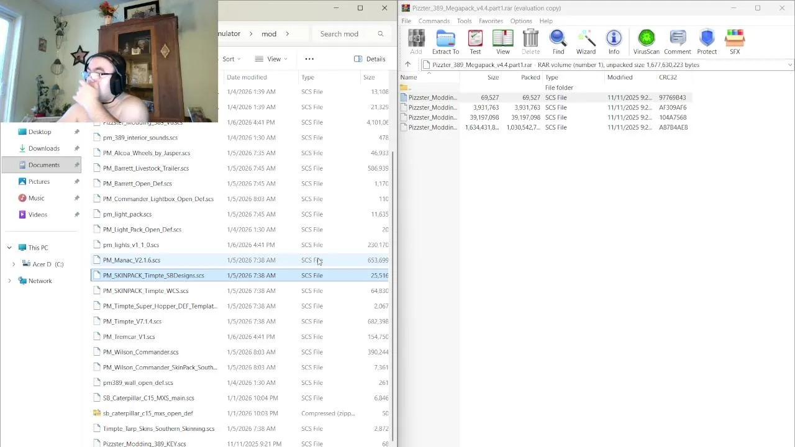Launch the Wizard from WinRAR toolbar

click(x=586, y=42)
